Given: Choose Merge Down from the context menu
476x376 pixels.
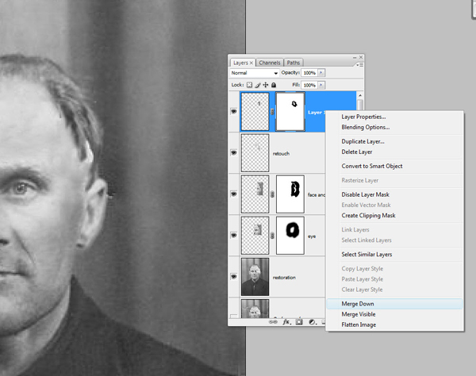Looking at the screenshot, I should click(x=358, y=304).
